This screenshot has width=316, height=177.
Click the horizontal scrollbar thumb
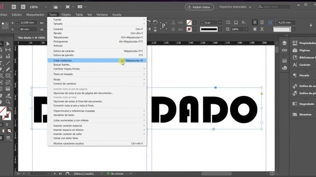click(x=216, y=174)
